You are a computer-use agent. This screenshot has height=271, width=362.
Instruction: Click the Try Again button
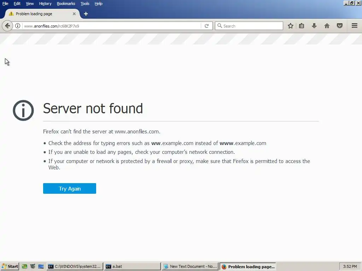[70, 188]
